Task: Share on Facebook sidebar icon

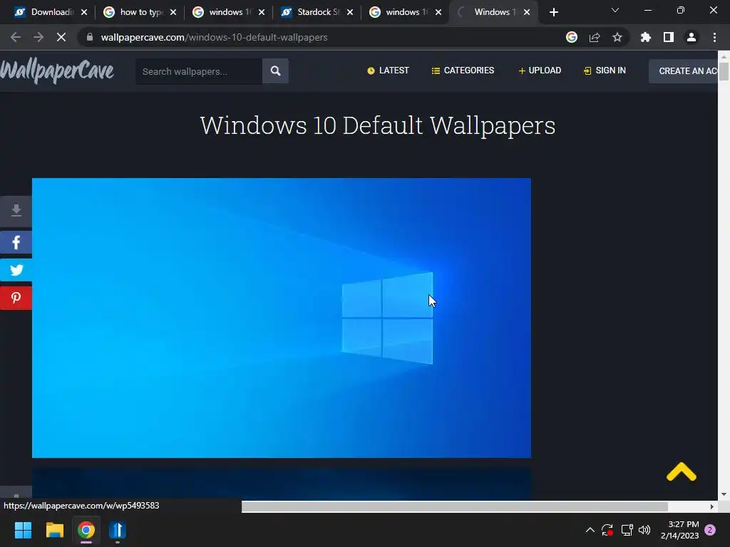Action: pyautogui.click(x=16, y=242)
